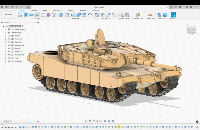Screen dimensions: 200x130
Task: Expand the Origin folder node
Action: (x=6, y=36)
